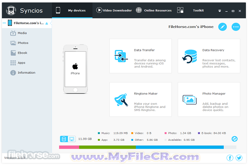The width and height of the screenshot is (249, 166).
Task: Select FileHorse.com's i... device in sidebar
Action: coord(27,23)
